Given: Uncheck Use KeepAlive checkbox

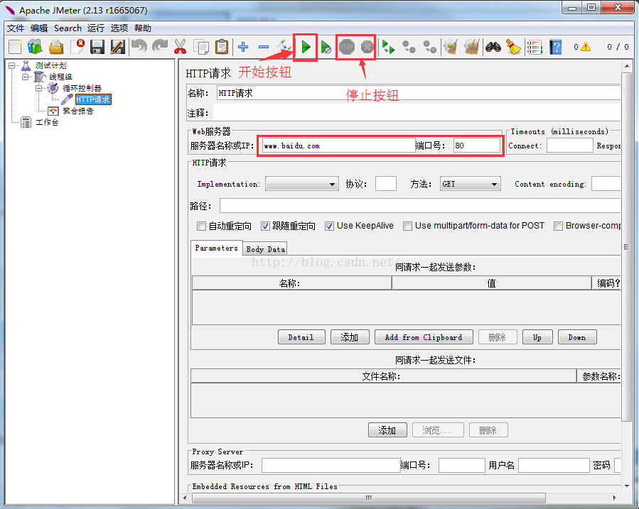Looking at the screenshot, I should (329, 226).
